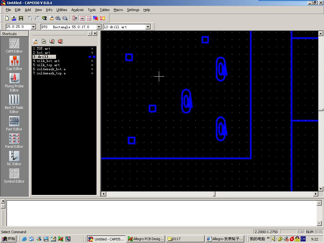Open the Symbol Editor shortcut
The width and height of the screenshot is (324, 243).
[14, 175]
